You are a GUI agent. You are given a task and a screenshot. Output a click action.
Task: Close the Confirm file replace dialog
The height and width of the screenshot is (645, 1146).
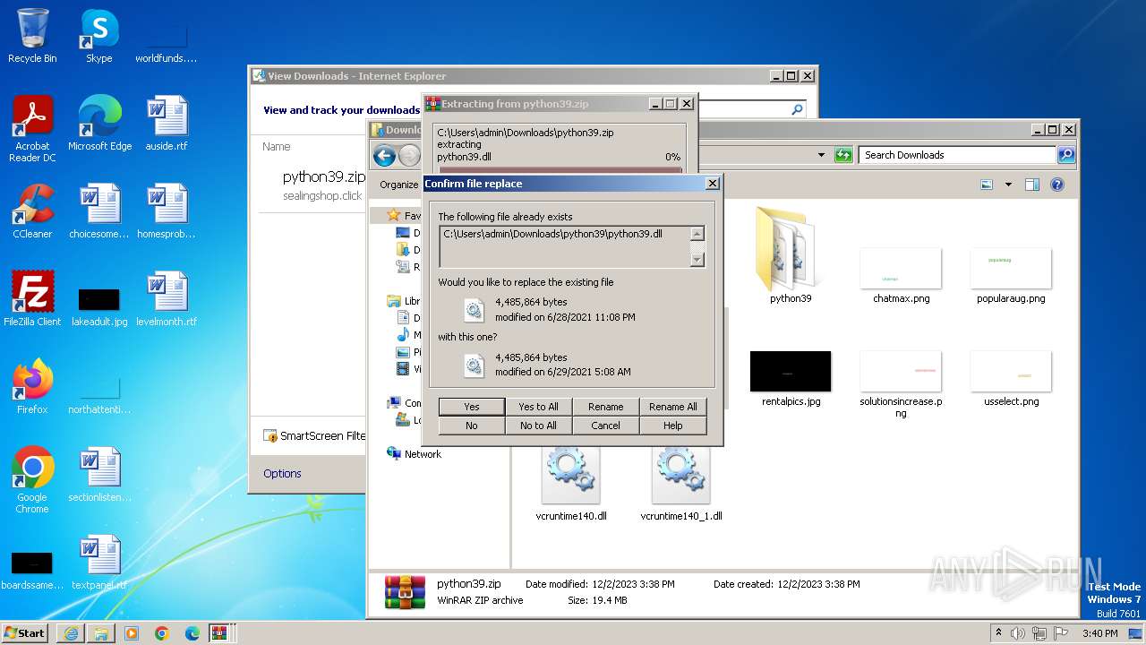point(713,184)
